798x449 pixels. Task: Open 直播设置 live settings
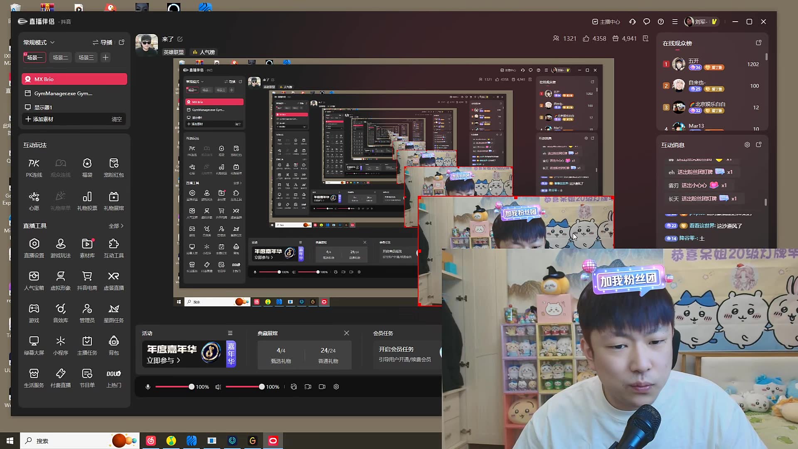(34, 249)
